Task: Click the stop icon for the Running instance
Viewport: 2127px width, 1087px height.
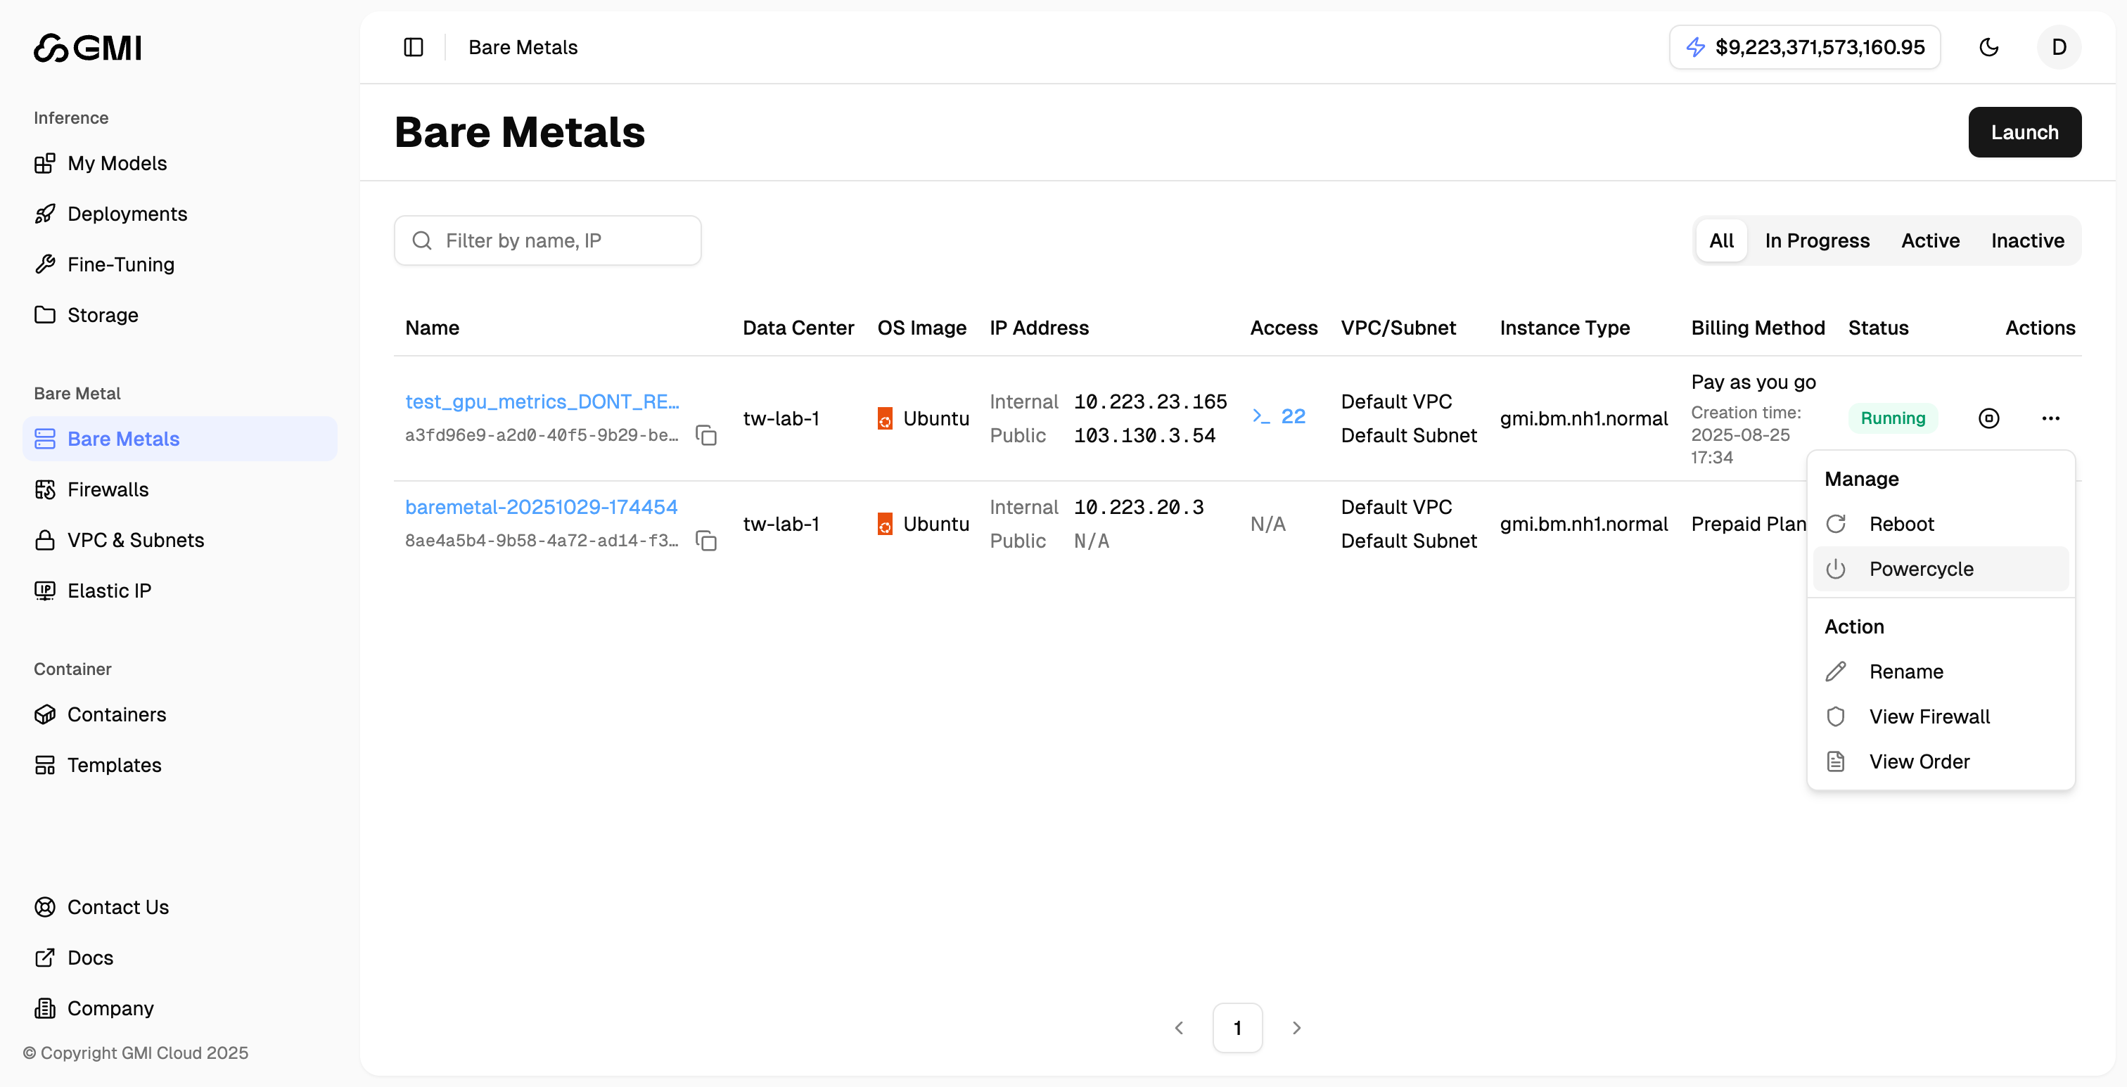Action: (x=1989, y=418)
